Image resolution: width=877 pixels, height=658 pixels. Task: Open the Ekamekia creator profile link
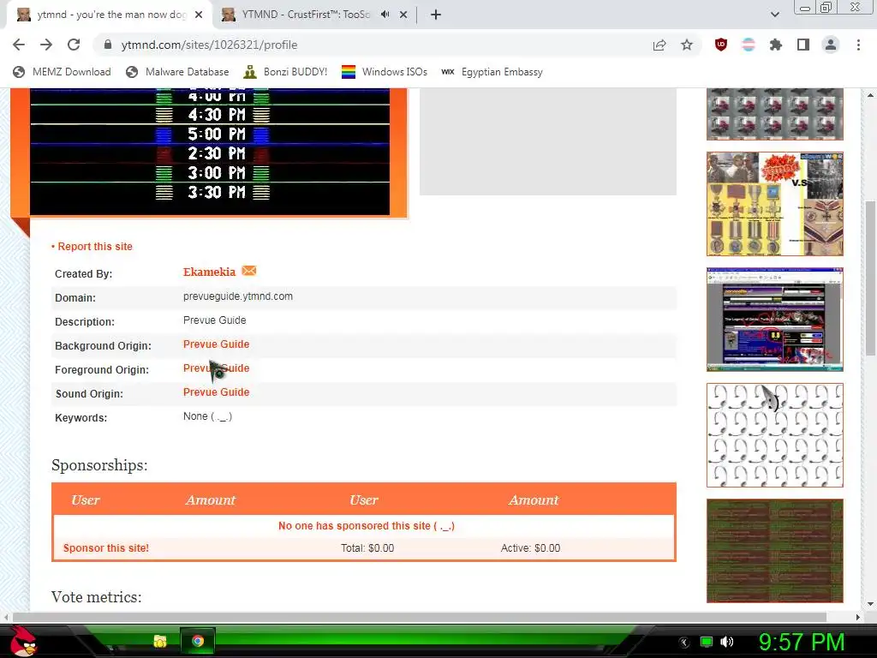209,272
